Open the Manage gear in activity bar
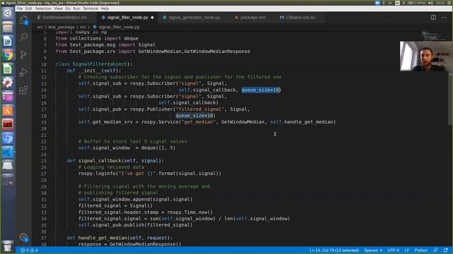 pos(23,237)
